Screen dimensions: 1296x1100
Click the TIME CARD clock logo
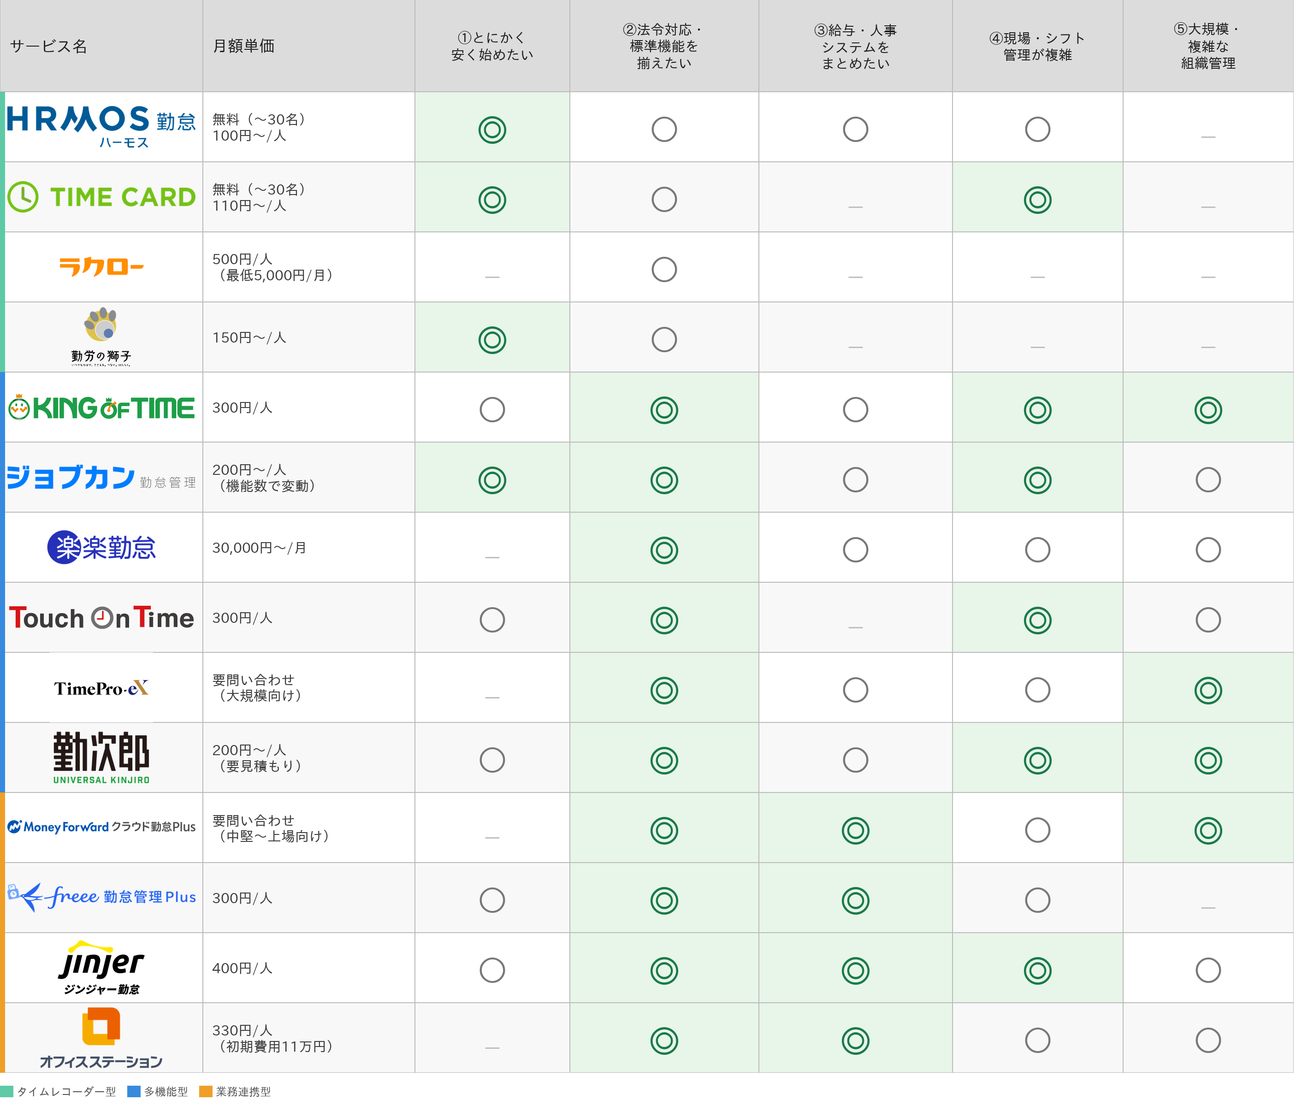(101, 197)
